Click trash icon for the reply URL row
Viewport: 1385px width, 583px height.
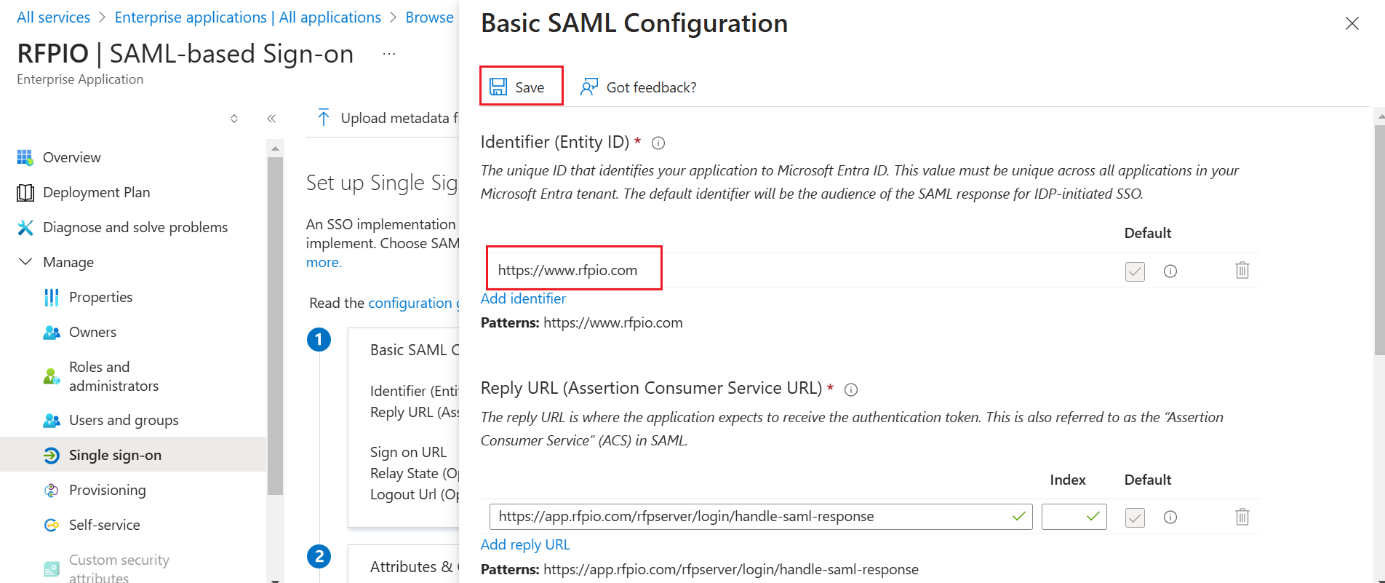click(1242, 517)
